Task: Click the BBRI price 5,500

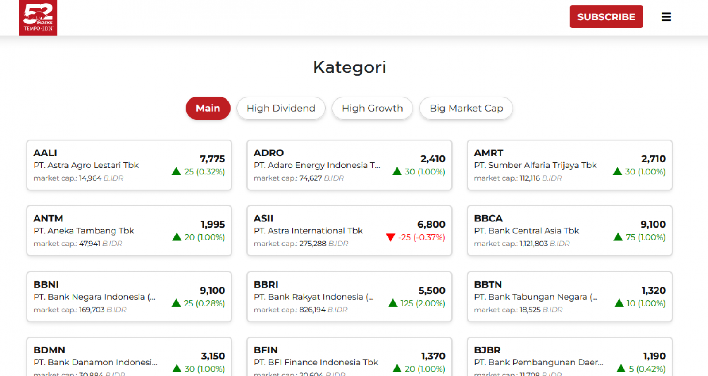Action: tap(432, 290)
